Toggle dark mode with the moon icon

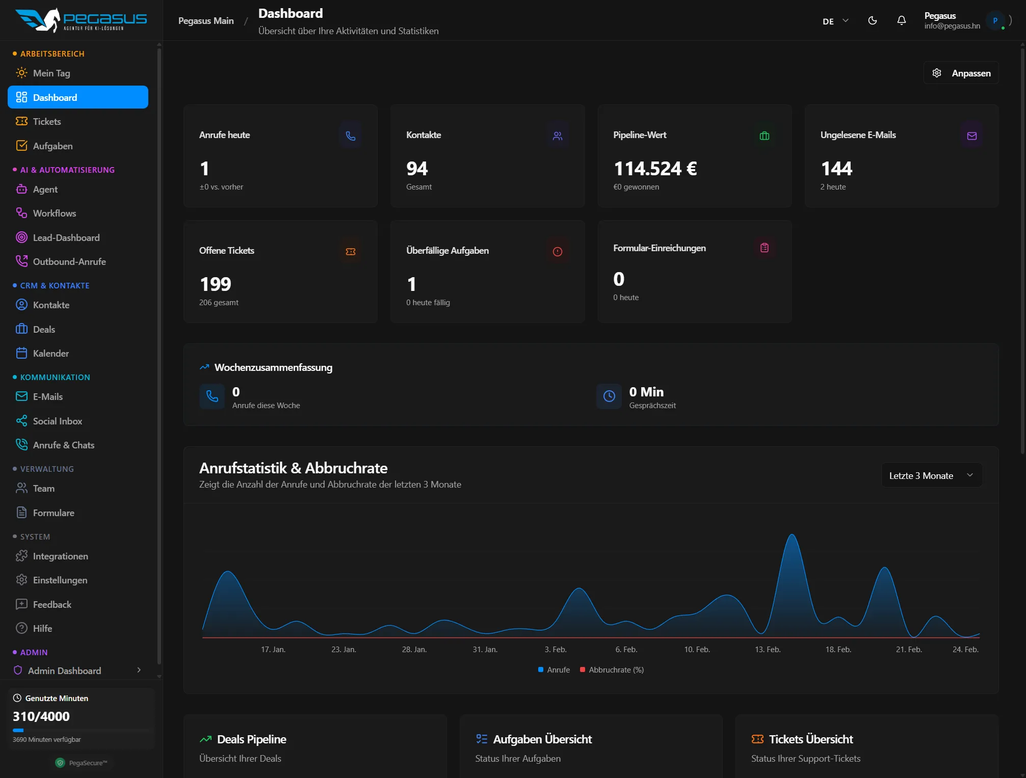click(872, 20)
